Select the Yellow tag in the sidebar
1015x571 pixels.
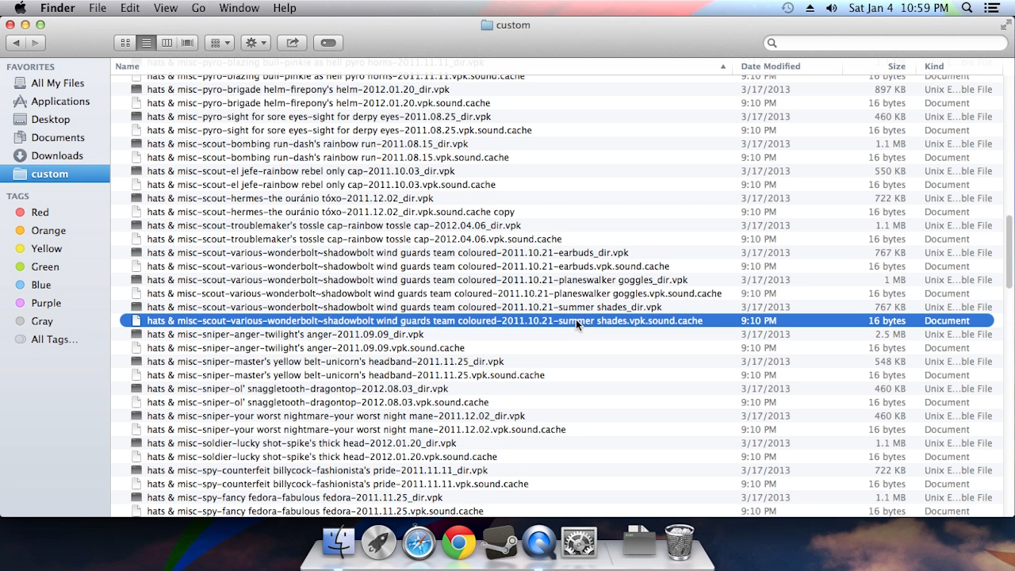[x=46, y=249]
